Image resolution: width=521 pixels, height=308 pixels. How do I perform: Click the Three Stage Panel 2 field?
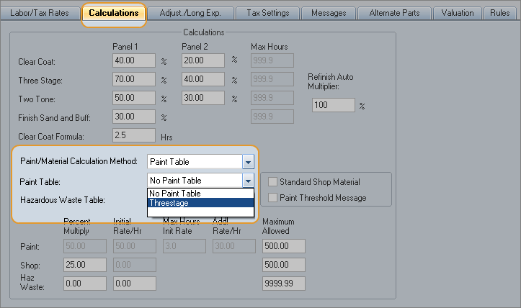tap(202, 79)
